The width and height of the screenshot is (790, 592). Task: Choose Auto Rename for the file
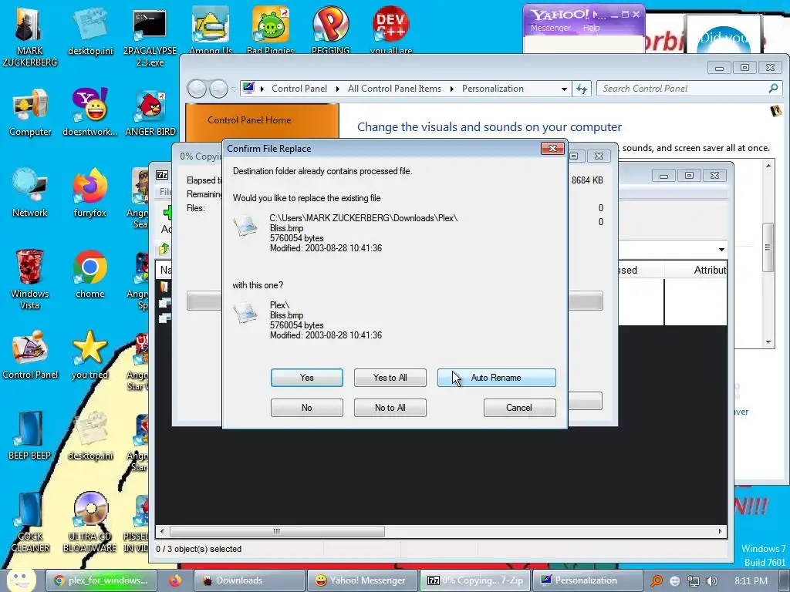pyautogui.click(x=496, y=378)
